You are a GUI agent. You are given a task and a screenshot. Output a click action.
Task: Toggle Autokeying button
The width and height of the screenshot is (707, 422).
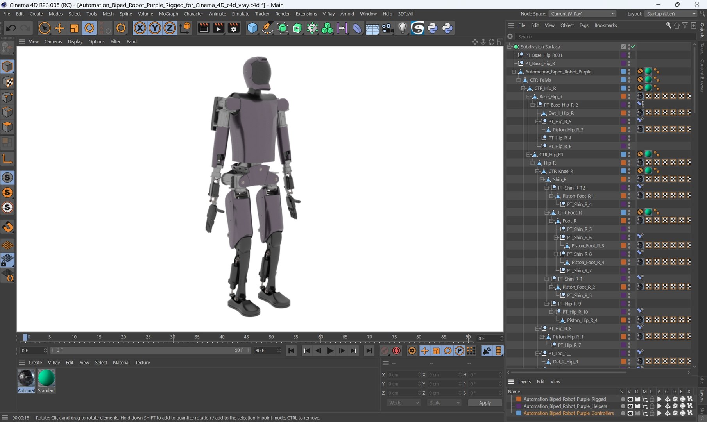pyautogui.click(x=396, y=351)
